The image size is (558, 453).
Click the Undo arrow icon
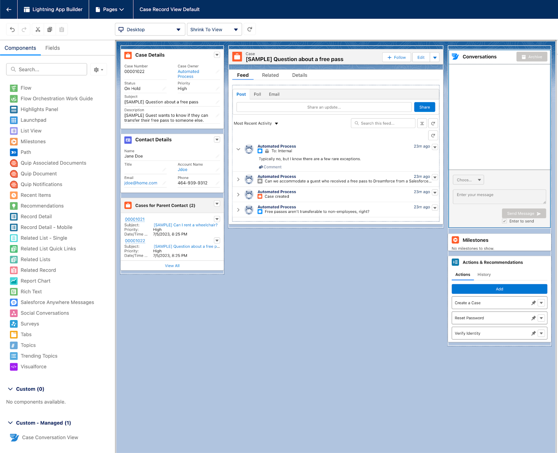(x=12, y=30)
